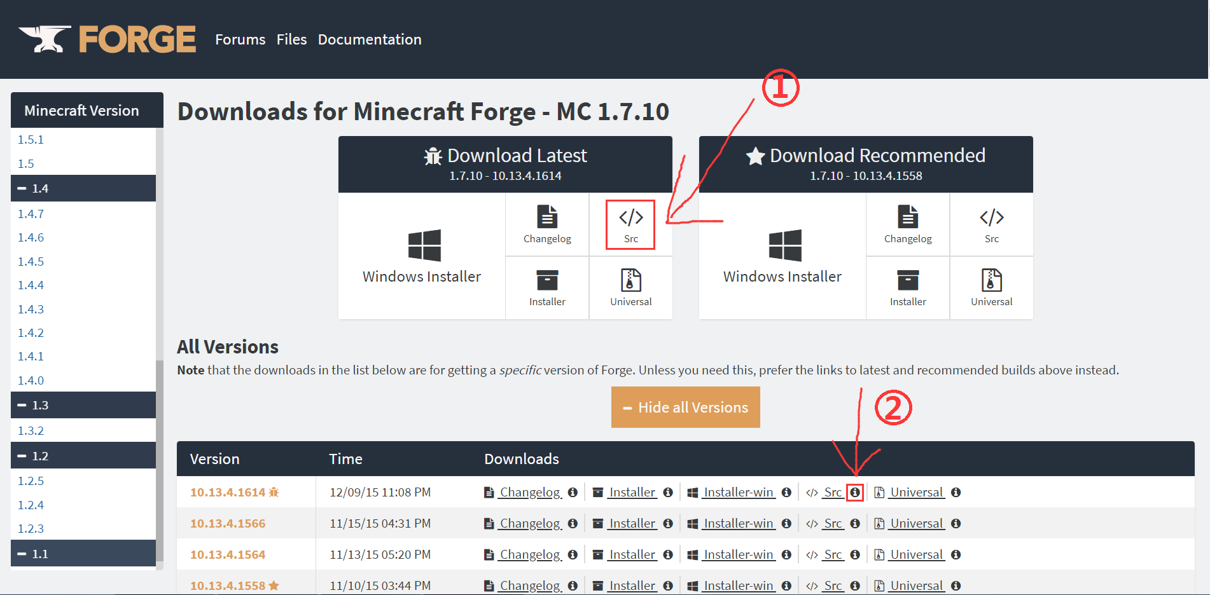Download Installer under Download Latest
1210x595 pixels.
(547, 288)
